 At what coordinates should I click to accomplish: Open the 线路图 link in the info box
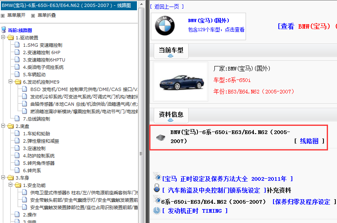(x=309, y=141)
